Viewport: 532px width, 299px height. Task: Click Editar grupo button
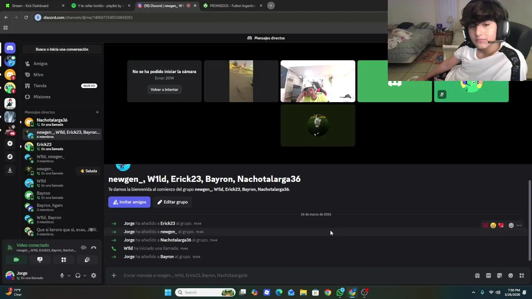[172, 202]
